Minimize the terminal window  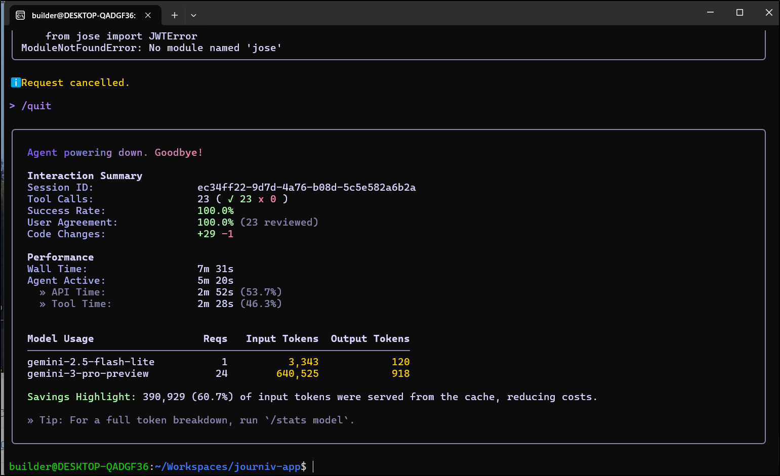click(x=710, y=13)
